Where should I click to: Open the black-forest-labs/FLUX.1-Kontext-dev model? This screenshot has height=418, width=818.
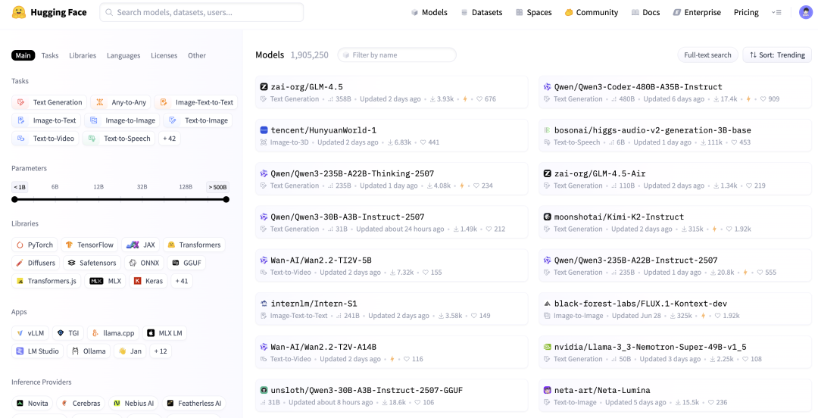coord(675,309)
